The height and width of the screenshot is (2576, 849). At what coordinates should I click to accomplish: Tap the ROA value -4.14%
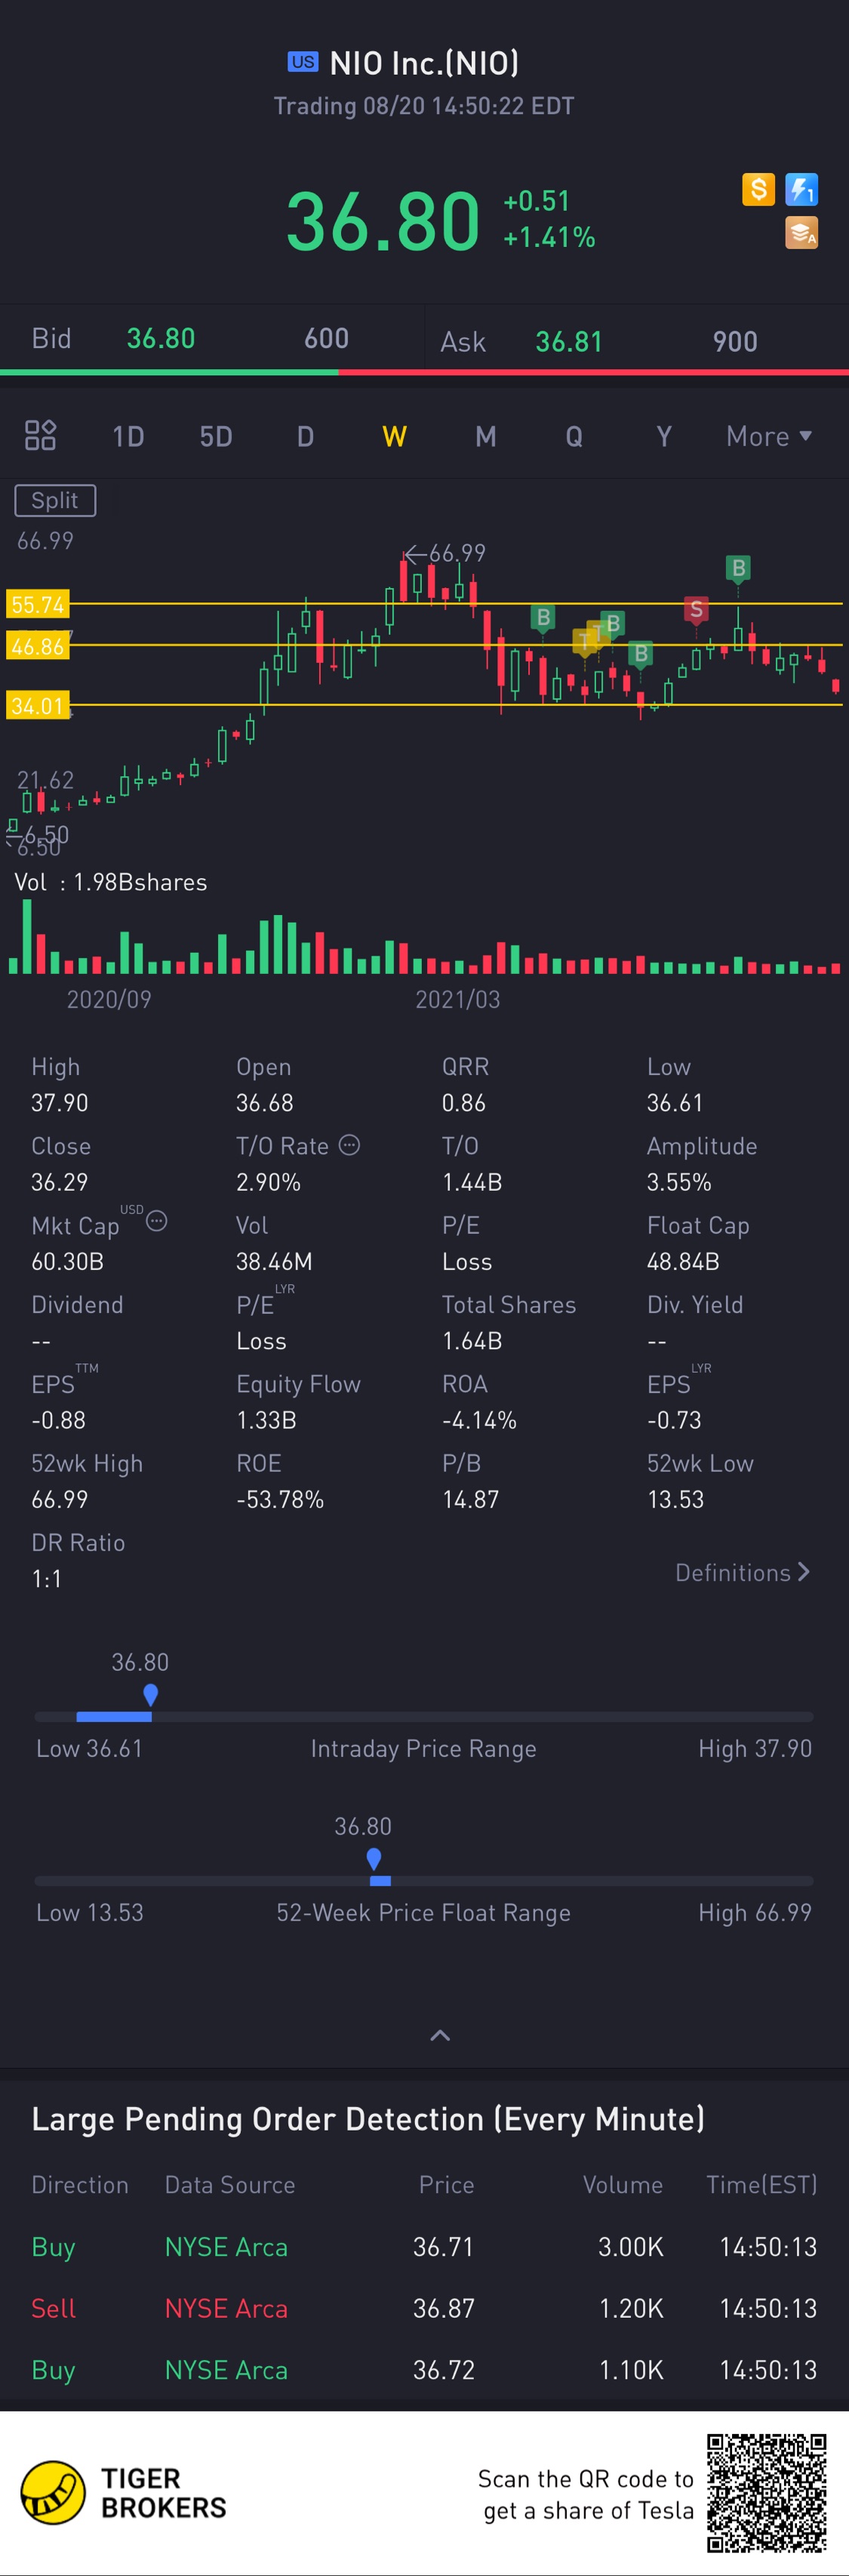pyautogui.click(x=479, y=1420)
